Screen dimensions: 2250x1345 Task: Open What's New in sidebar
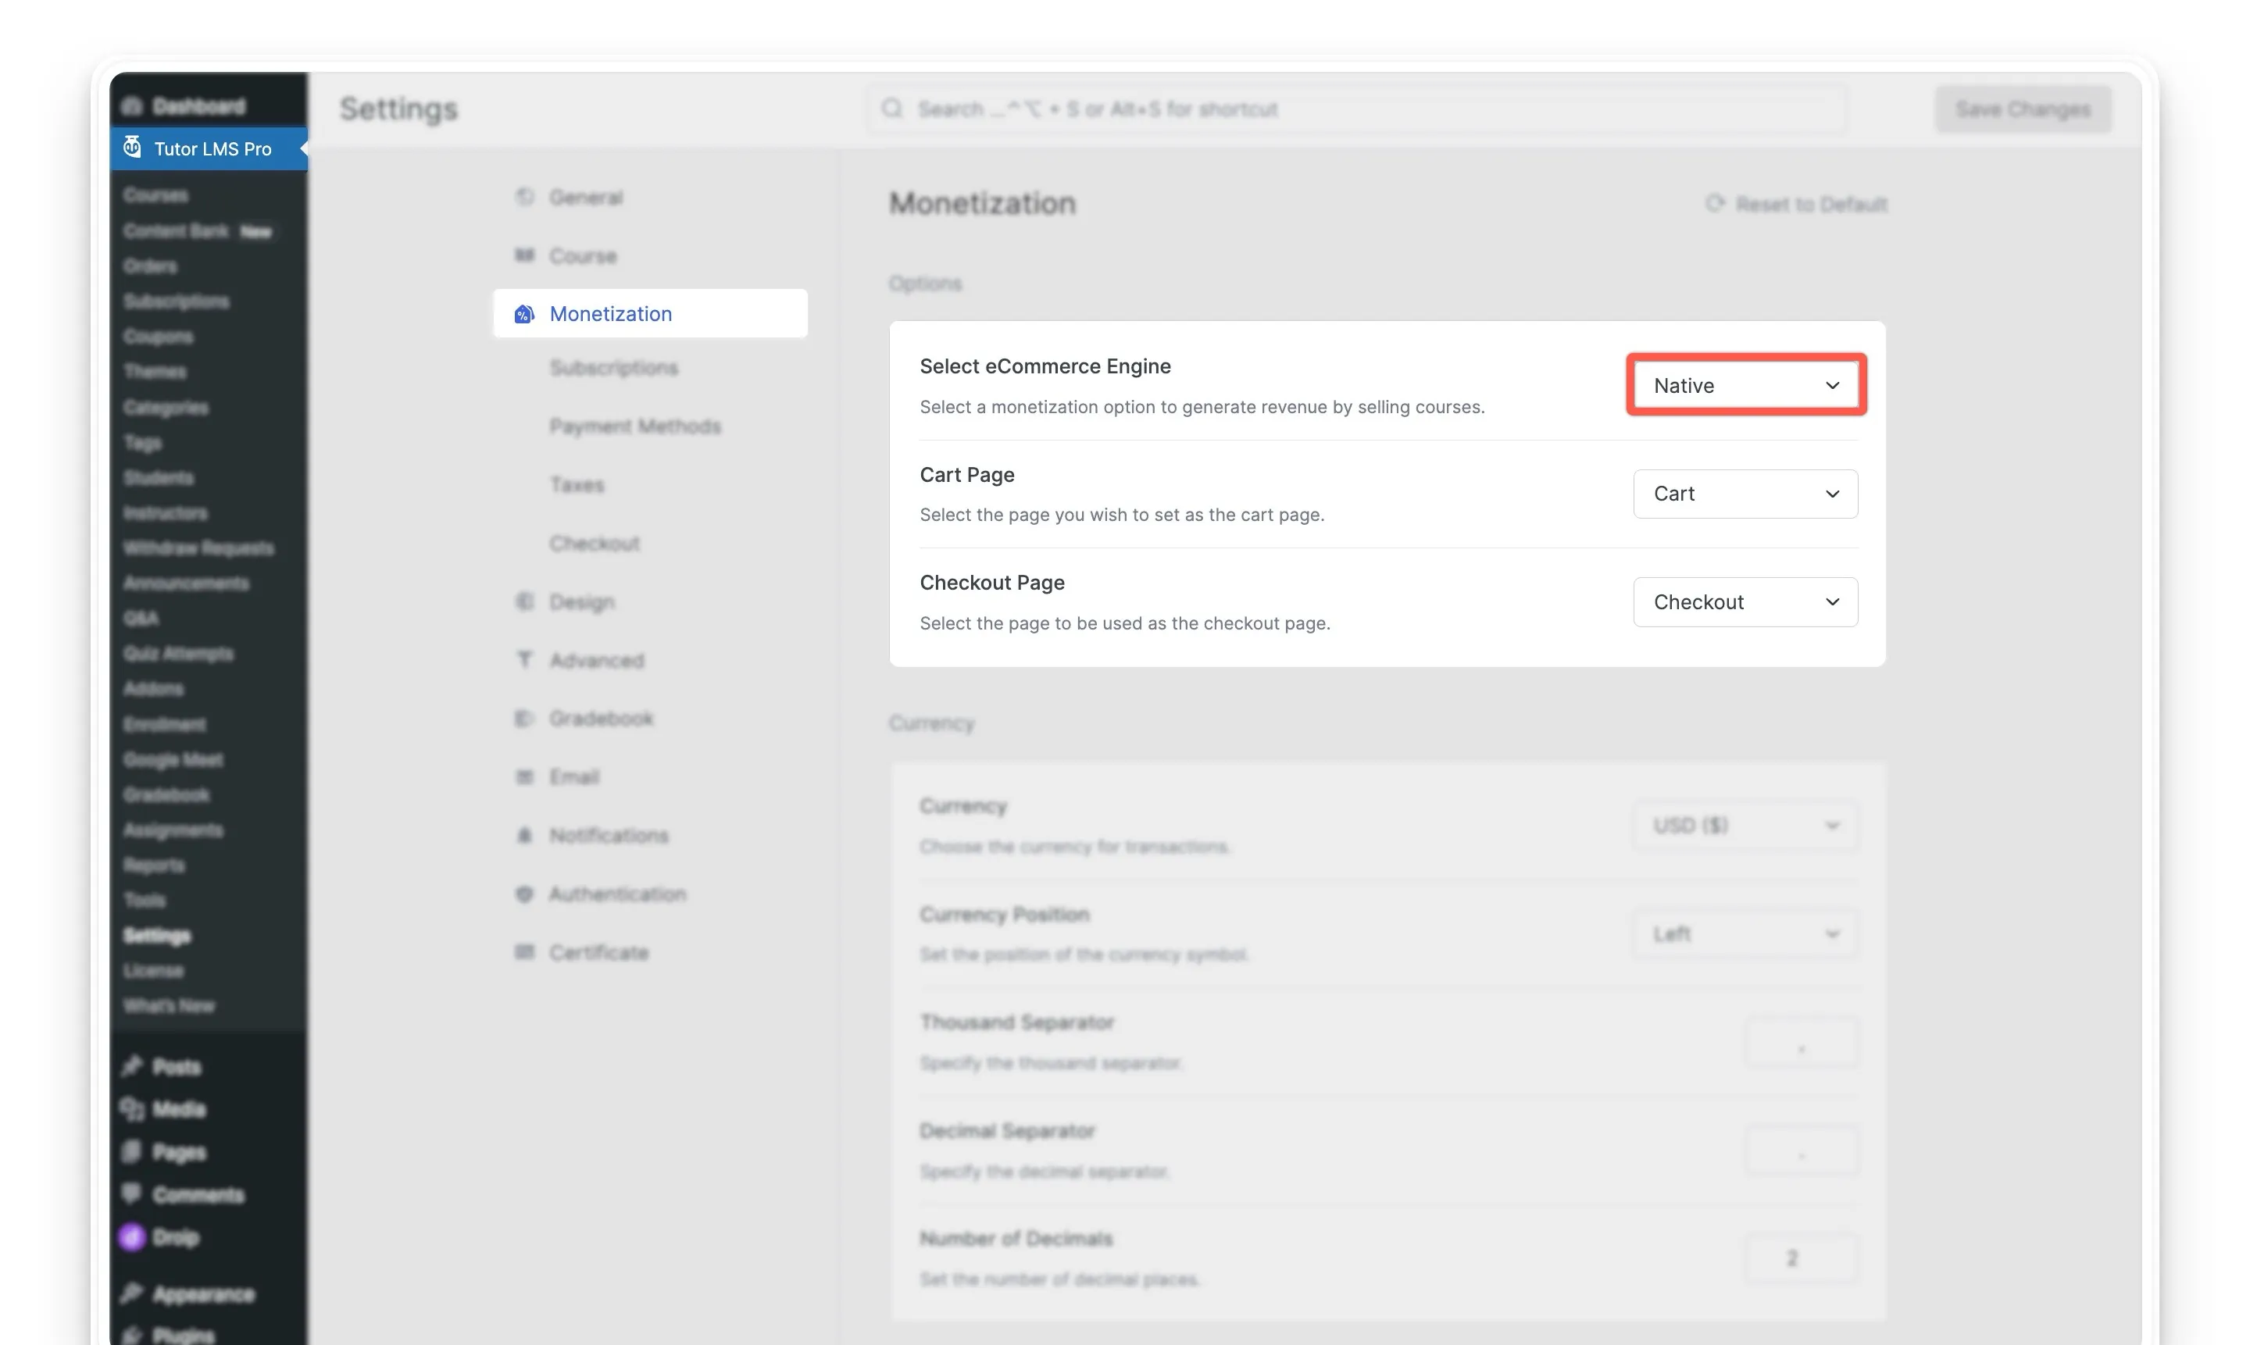coord(170,1005)
